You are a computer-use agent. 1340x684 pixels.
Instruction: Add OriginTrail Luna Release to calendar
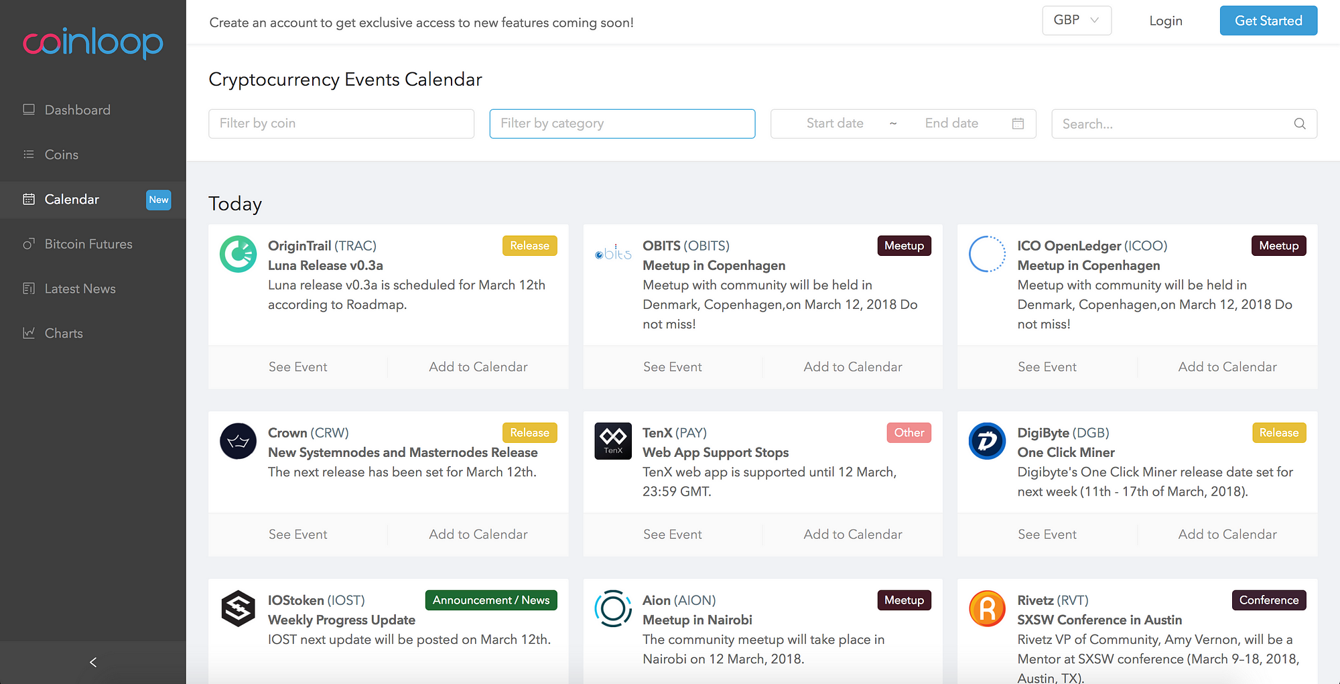tap(478, 367)
